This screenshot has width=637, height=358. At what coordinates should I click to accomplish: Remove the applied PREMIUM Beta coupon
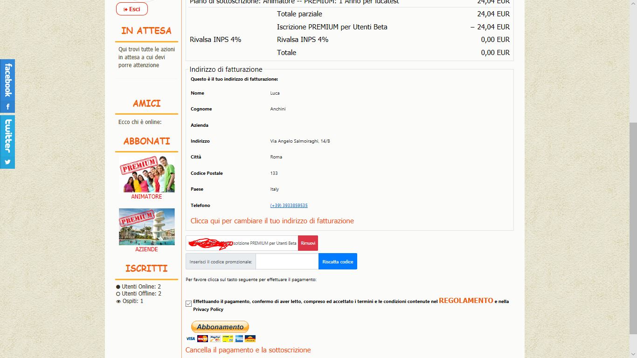click(x=308, y=243)
